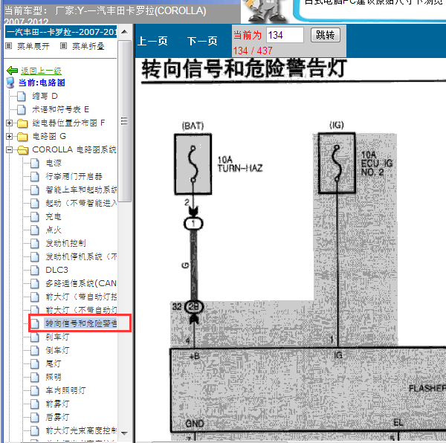This screenshot has height=443, width=446.
Task: Click the page icon of 缩写 D
Action: coord(22,97)
